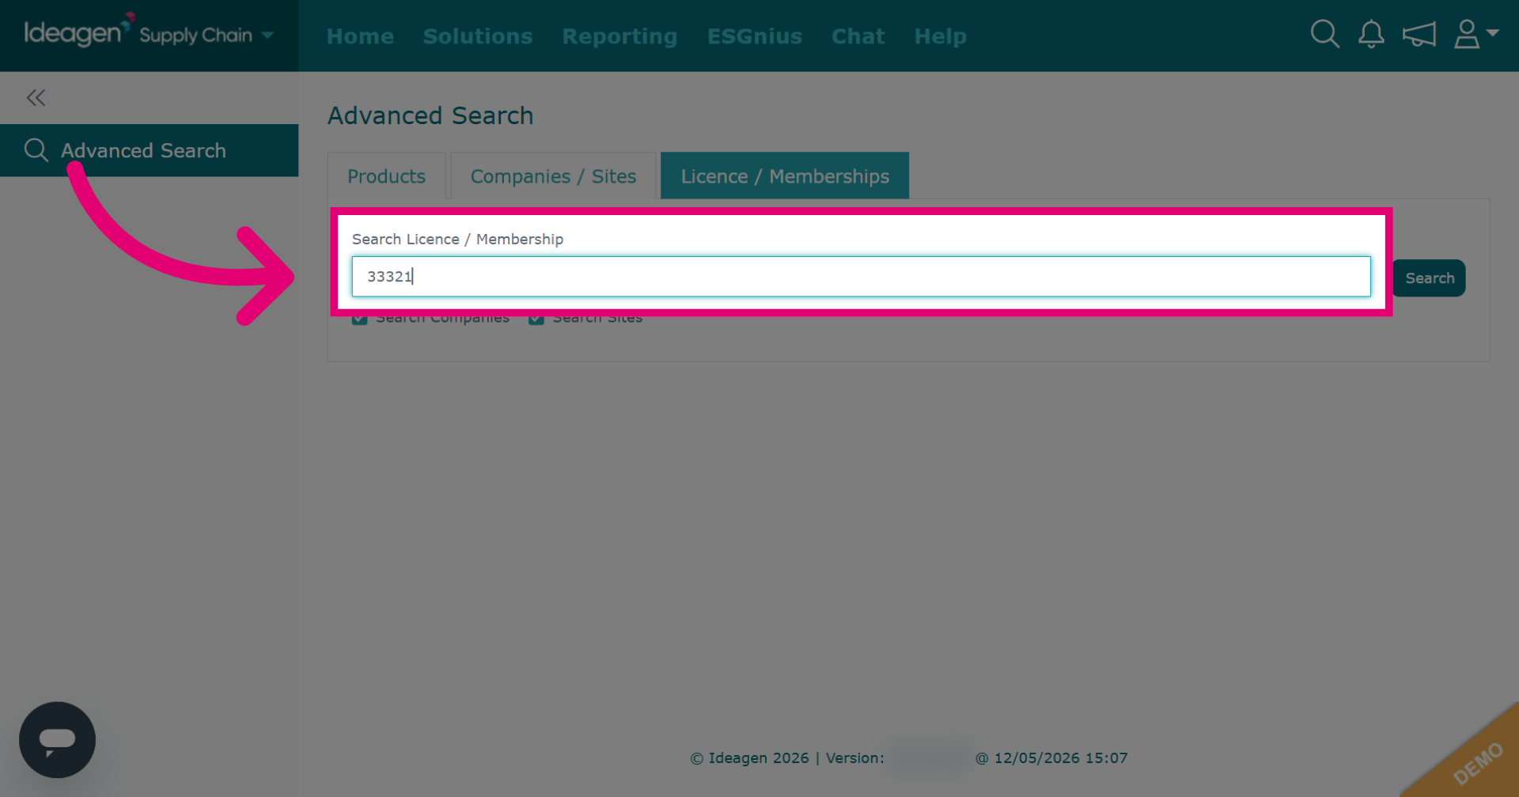
Task: Click the Search Licence / Membership input field
Action: 861,276
